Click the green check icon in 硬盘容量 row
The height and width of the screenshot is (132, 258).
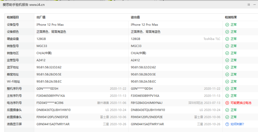point(227,39)
